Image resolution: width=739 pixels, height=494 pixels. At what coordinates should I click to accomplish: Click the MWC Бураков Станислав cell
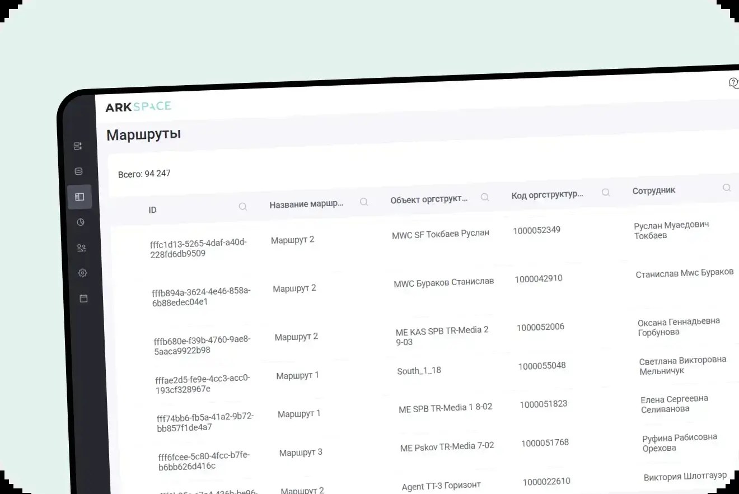(x=444, y=282)
